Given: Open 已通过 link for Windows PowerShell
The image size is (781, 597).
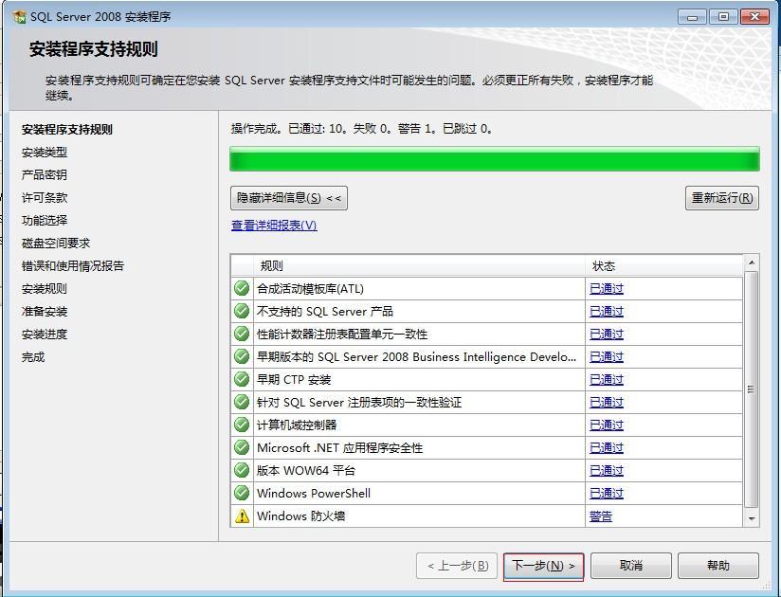Looking at the screenshot, I should pyautogui.click(x=607, y=494).
